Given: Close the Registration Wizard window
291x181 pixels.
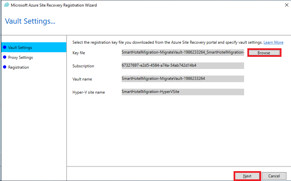Looking at the screenshot, I should click(x=286, y=5).
